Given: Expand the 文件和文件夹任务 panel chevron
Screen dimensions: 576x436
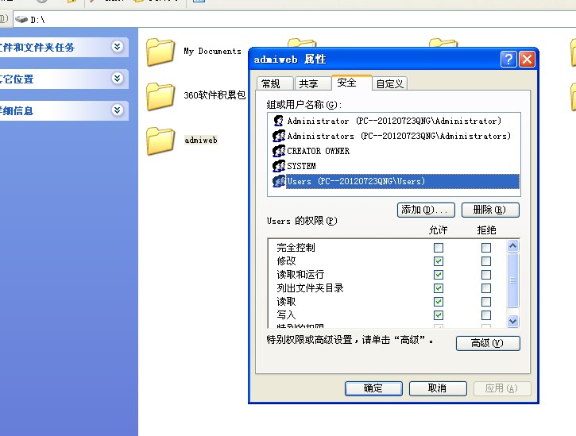Looking at the screenshot, I should pyautogui.click(x=118, y=47).
